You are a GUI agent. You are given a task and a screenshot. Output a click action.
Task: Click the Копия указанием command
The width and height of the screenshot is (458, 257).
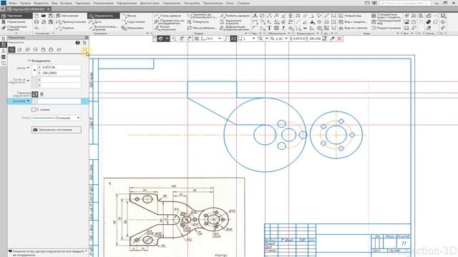pos(165,28)
